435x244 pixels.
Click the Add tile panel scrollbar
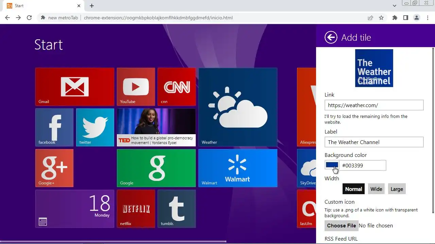pyautogui.click(x=433, y=130)
